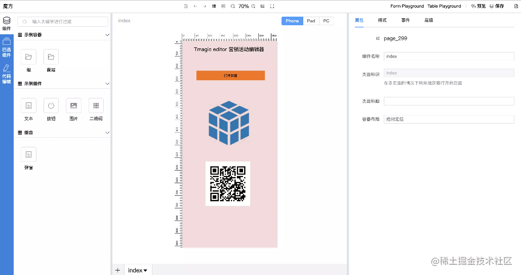Open the 容器布局 layout dropdown

[x=449, y=119]
